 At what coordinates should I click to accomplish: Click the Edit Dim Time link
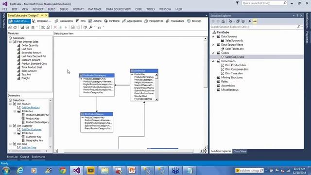(x=29, y=148)
